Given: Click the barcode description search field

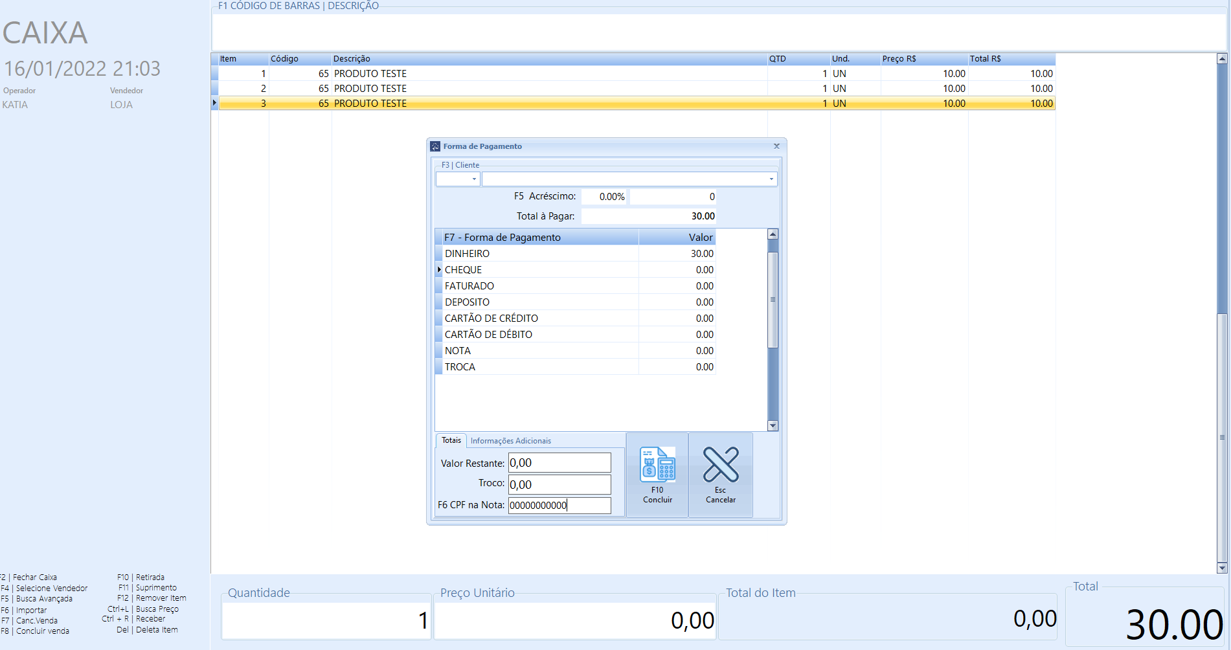Looking at the screenshot, I should (x=717, y=31).
